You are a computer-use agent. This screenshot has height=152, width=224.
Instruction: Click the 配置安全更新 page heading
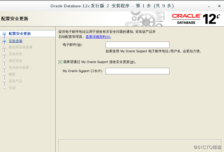pos(15,19)
